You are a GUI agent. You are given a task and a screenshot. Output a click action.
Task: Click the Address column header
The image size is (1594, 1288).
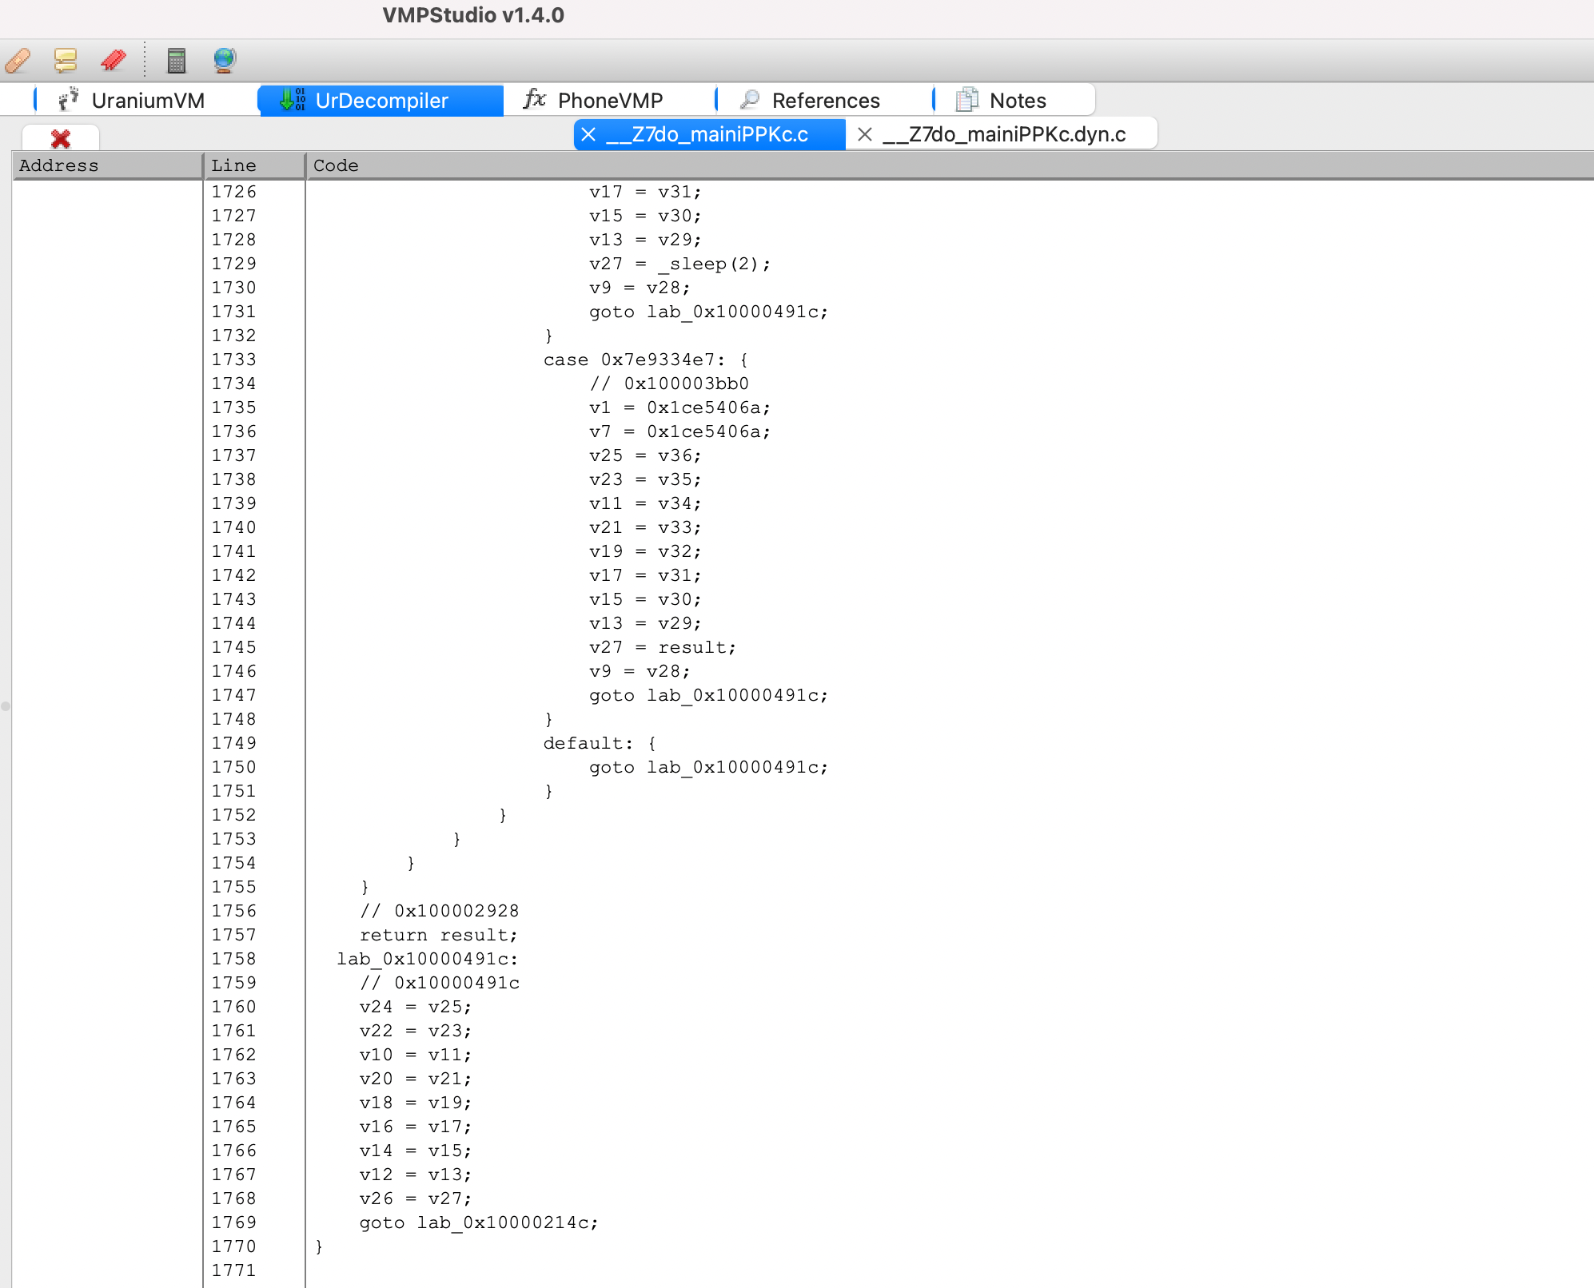[x=107, y=165]
